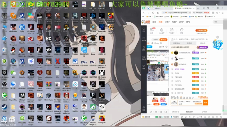Go back with browser back arrow
The height and width of the screenshot is (127, 227).
(144, 13)
